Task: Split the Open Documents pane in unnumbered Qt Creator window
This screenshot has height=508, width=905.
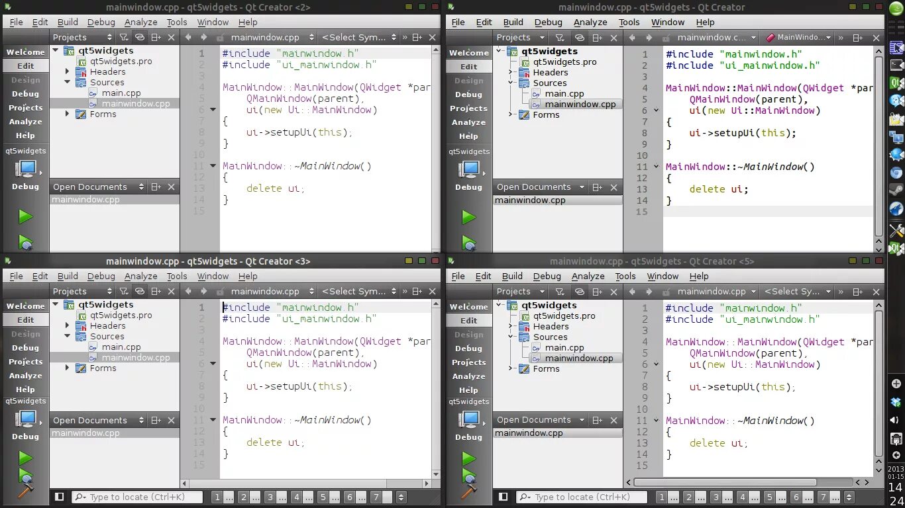Action: [598, 187]
